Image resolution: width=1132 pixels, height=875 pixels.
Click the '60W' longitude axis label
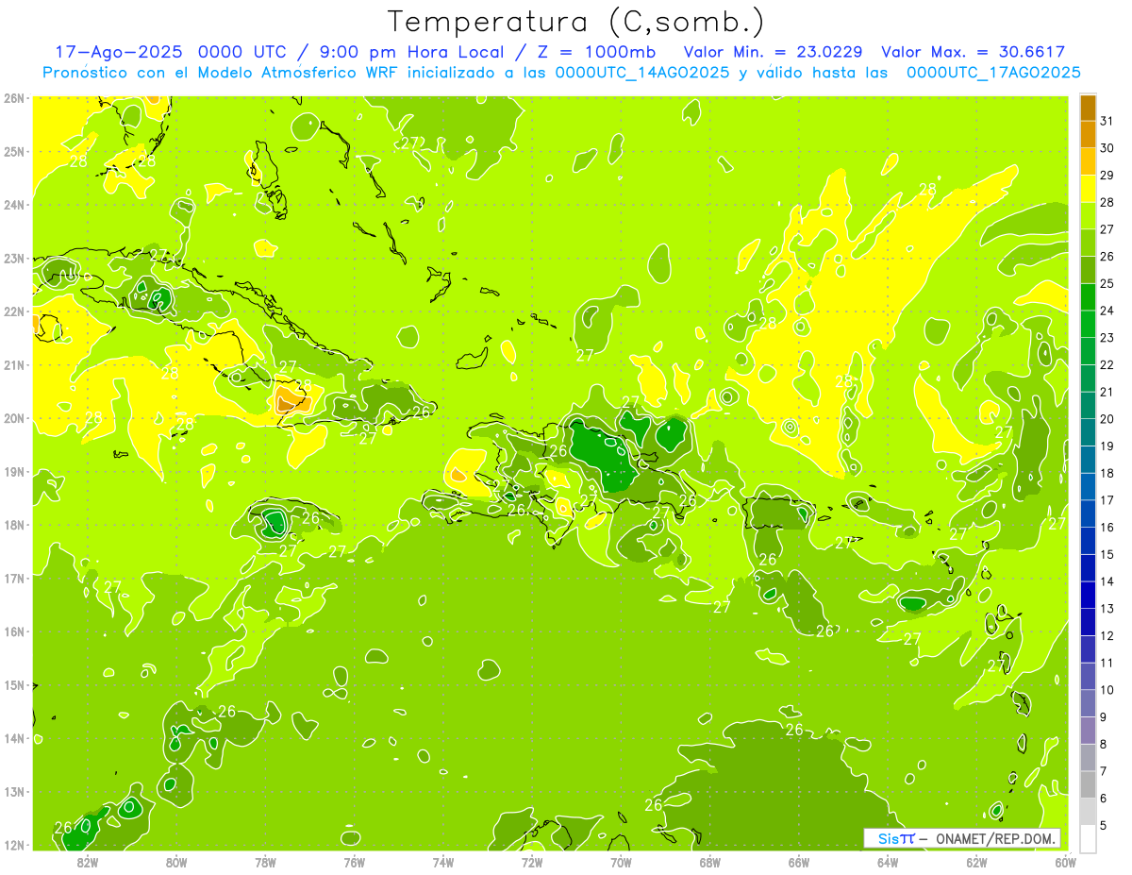[1066, 862]
